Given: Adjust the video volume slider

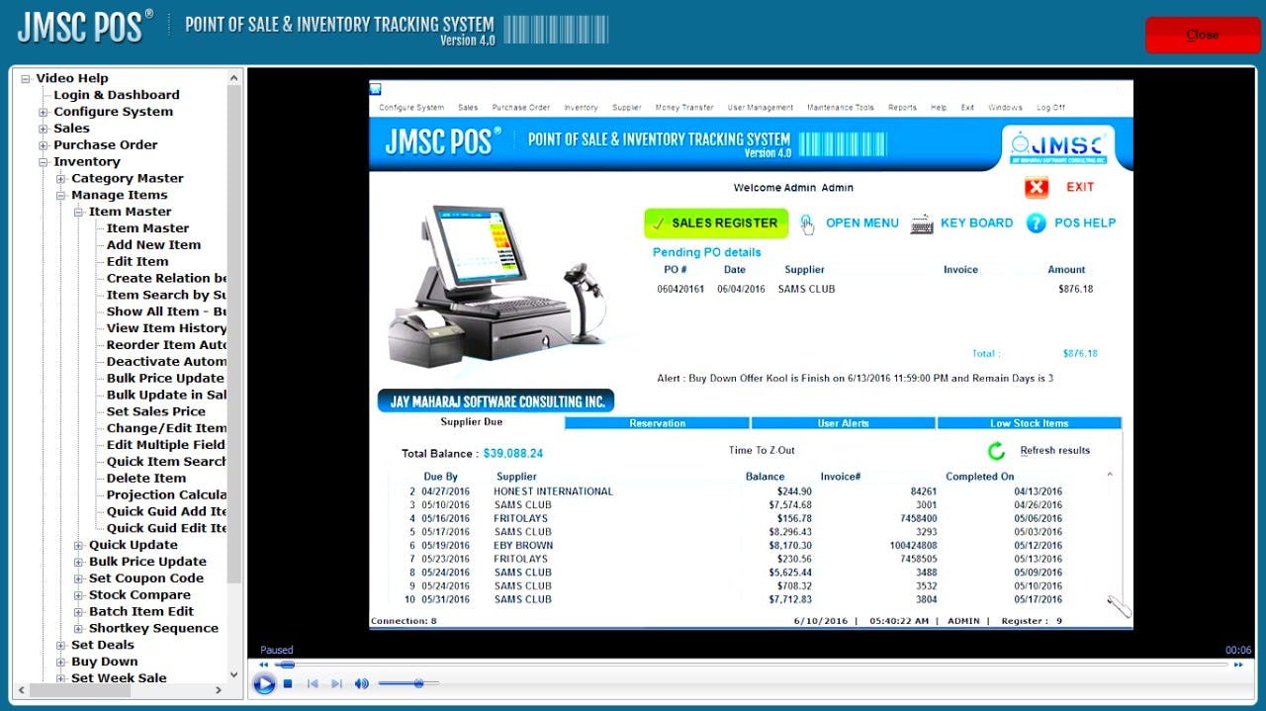Looking at the screenshot, I should (x=418, y=683).
